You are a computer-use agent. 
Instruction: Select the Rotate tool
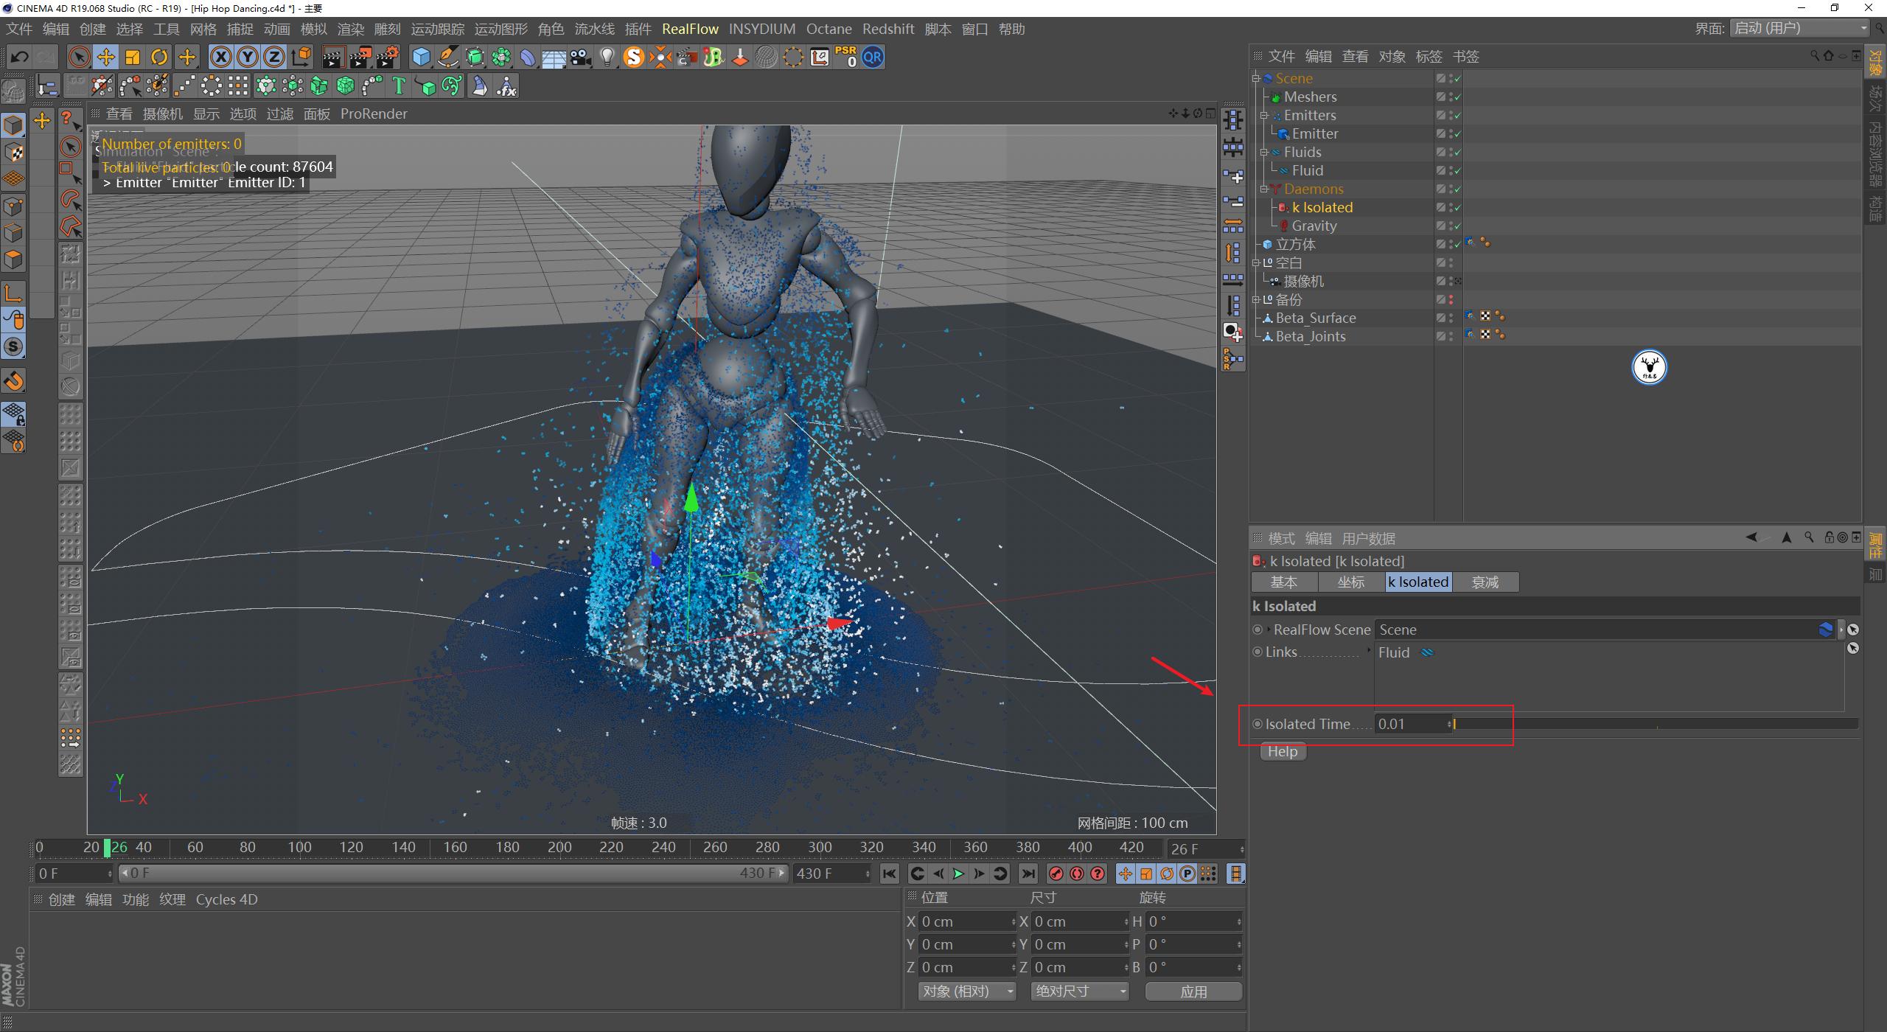coord(159,57)
